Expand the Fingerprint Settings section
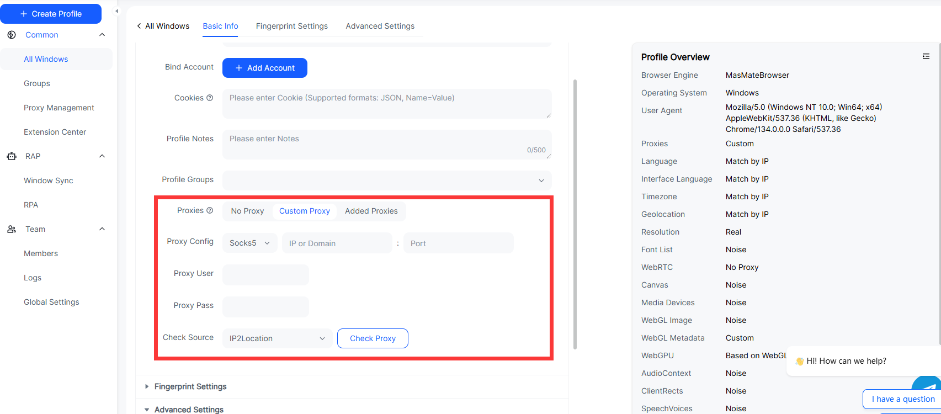This screenshot has height=414, width=941. pyautogui.click(x=190, y=386)
